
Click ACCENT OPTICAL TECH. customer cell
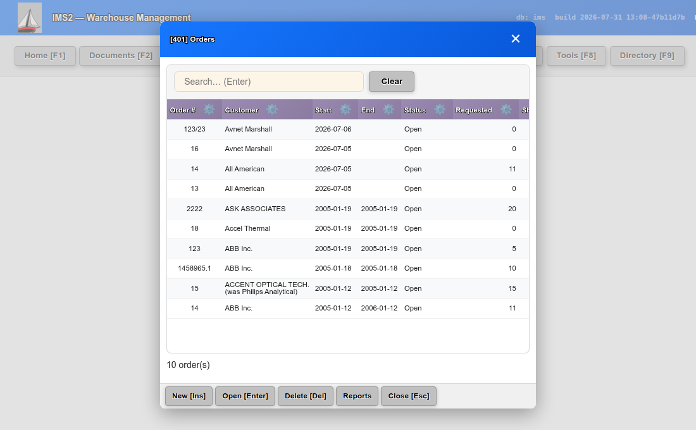(267, 288)
